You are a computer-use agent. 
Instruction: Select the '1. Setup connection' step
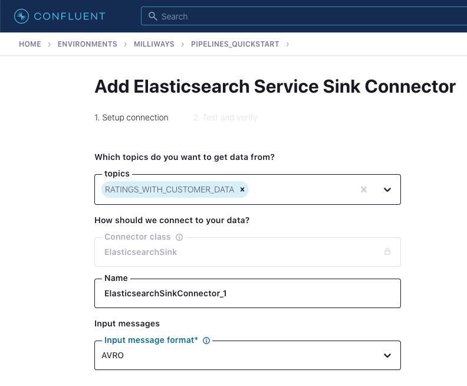coord(131,117)
